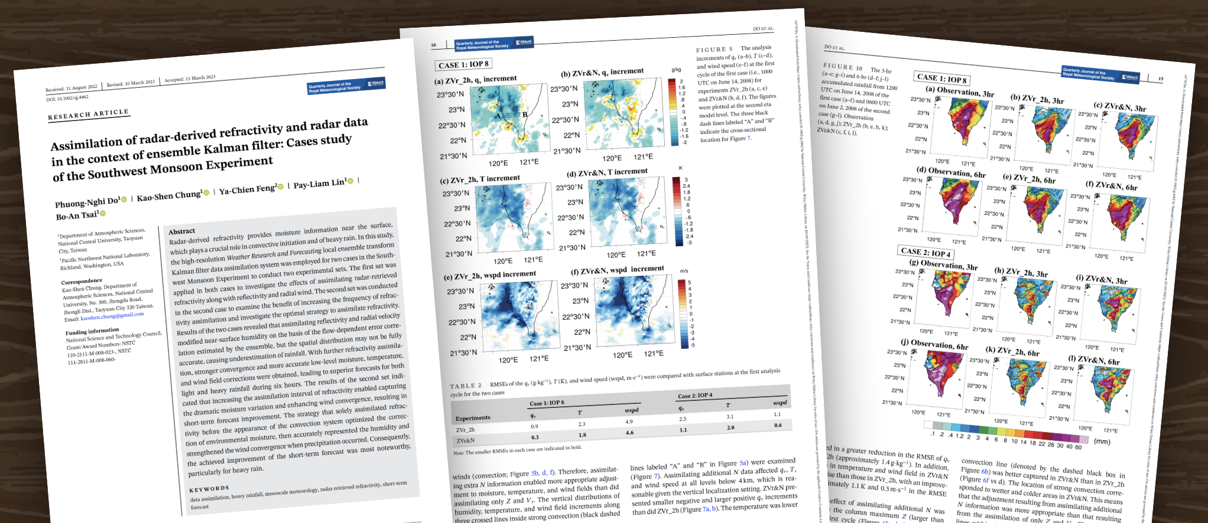Click the g/kg colorbar beside the q panels
The width and height of the screenshot is (1208, 523).
673,111
